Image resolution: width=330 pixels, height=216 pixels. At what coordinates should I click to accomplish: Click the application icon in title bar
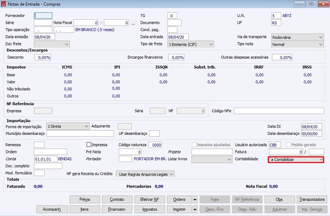pos(3,4)
